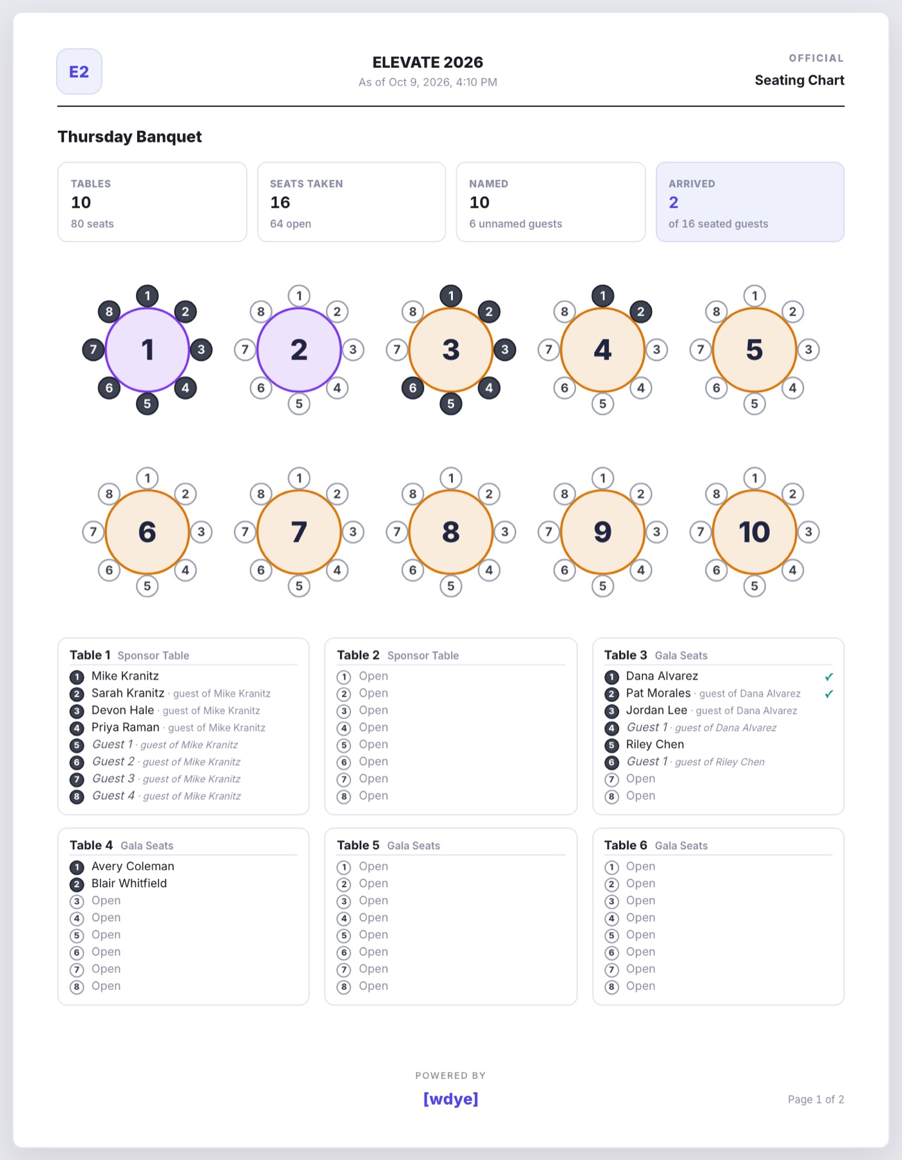Toggle arrival checkmark for Pat Morales
Screen dimensions: 902x1160
coord(829,694)
